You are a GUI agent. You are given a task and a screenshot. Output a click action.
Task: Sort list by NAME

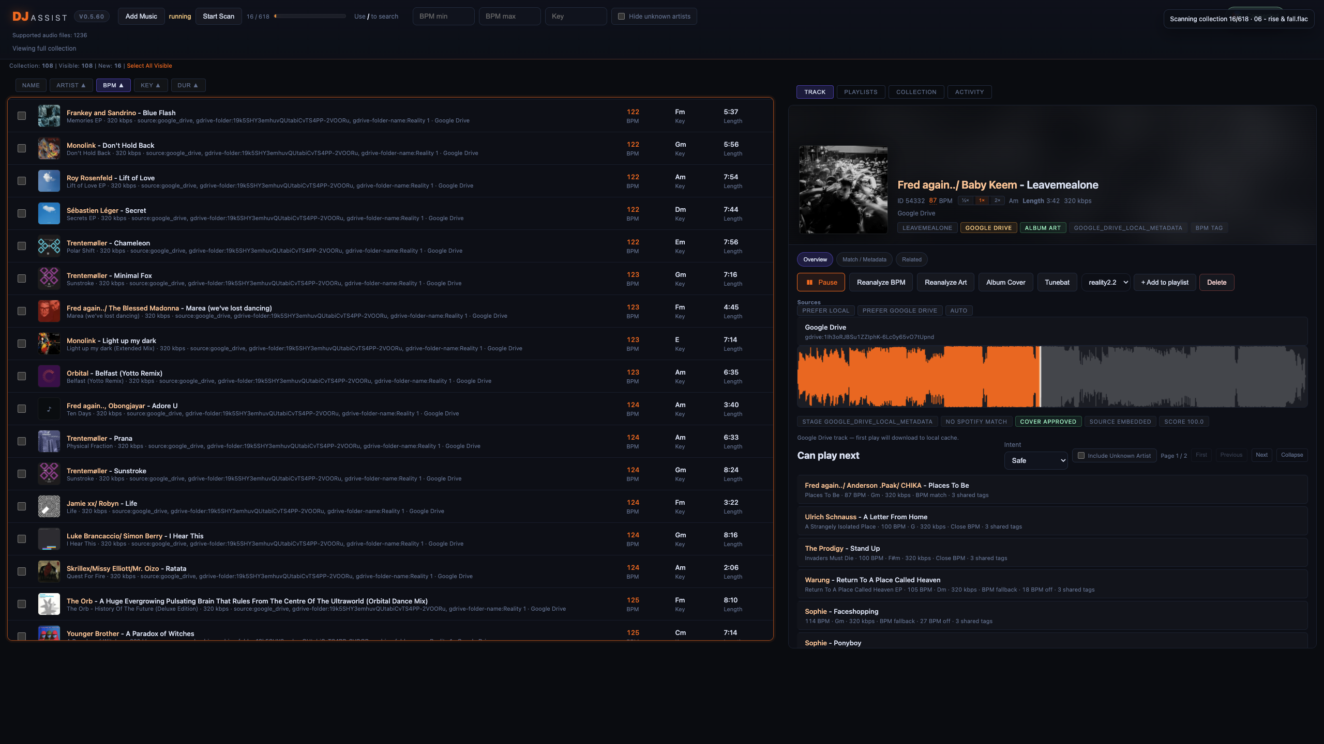pos(31,85)
